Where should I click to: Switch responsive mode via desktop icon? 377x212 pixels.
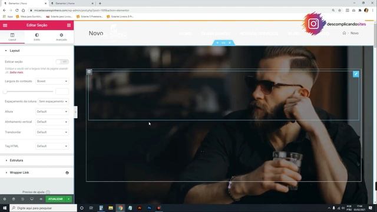tap(32, 199)
